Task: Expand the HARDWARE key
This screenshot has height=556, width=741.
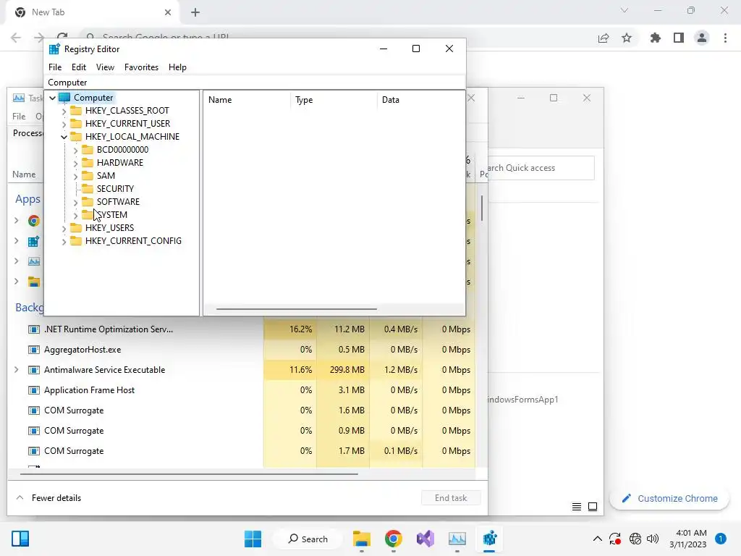Action: [x=75, y=163]
